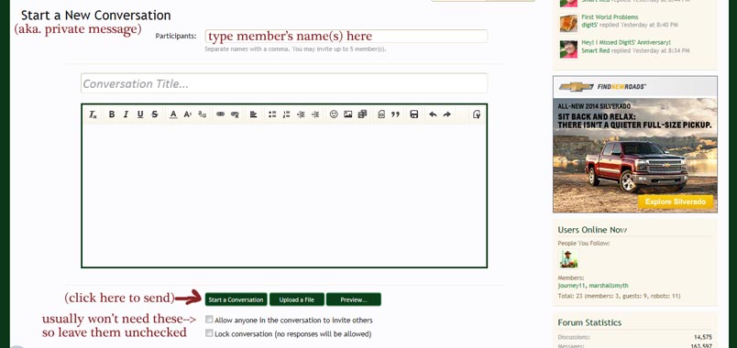Click the Insert Link icon
The width and height of the screenshot is (737, 348).
tap(220, 114)
